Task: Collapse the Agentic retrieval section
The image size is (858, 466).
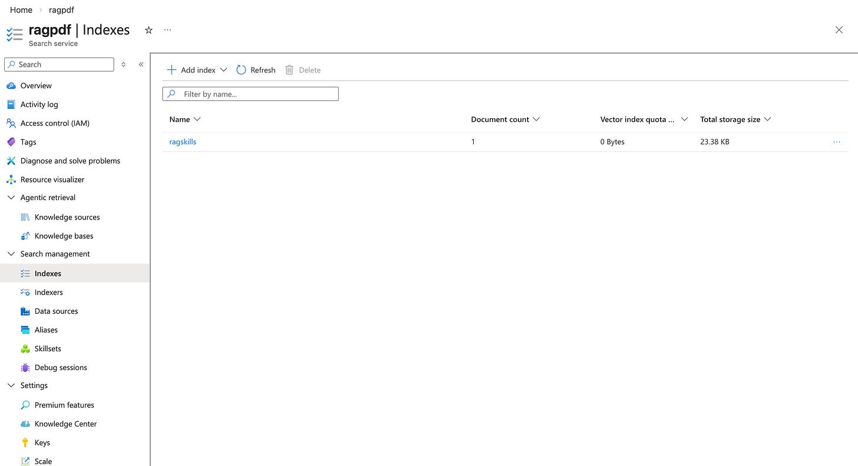Action: click(x=11, y=198)
